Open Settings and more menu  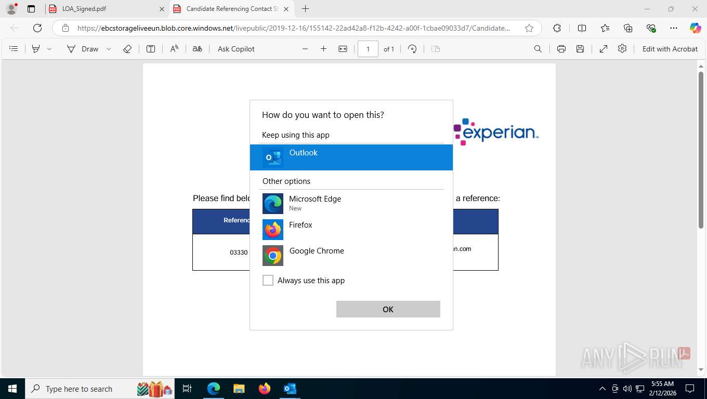674,28
